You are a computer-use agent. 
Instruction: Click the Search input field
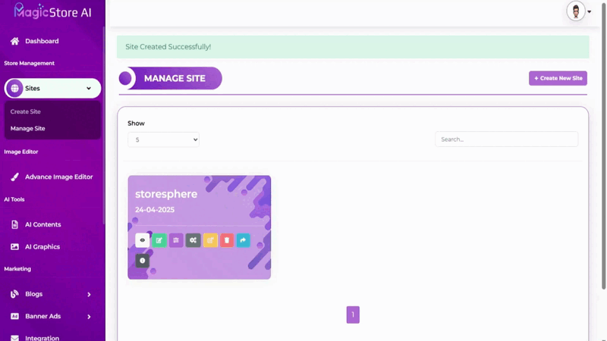coord(506,139)
